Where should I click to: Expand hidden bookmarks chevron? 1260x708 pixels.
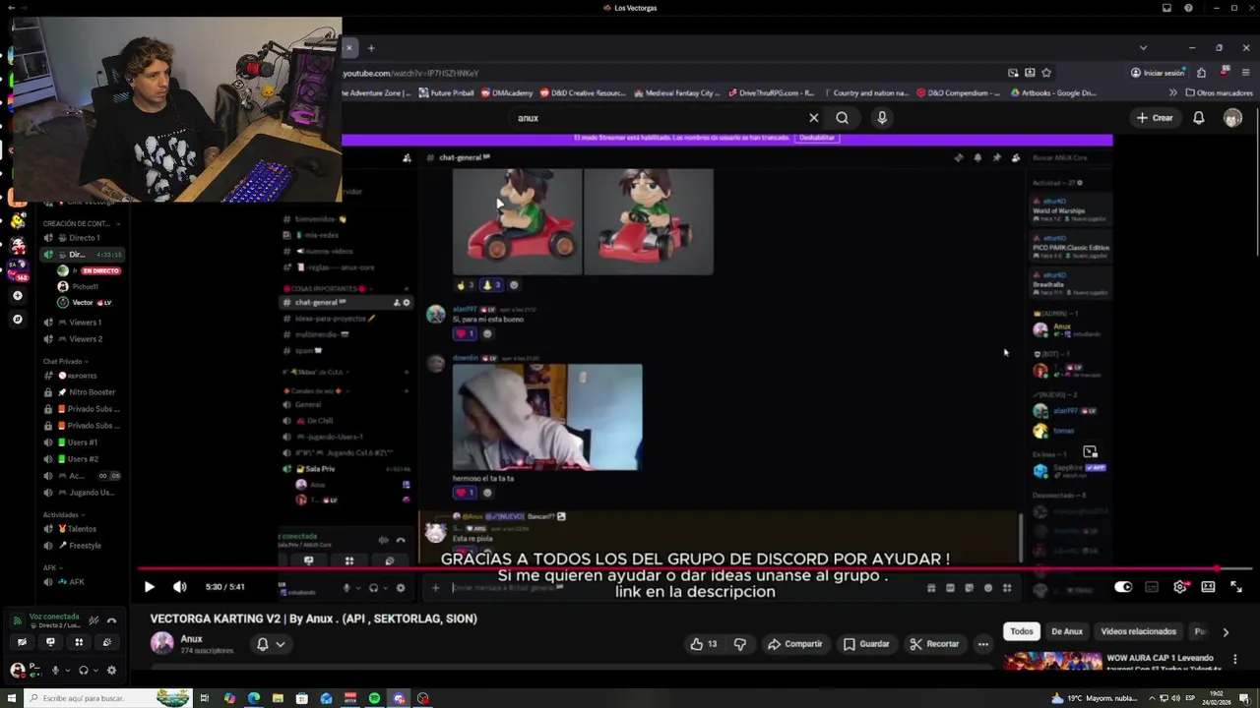pyautogui.click(x=1172, y=92)
